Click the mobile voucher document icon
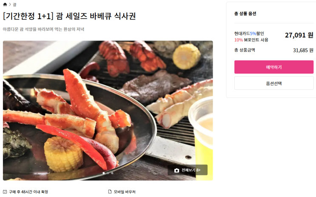This screenshot has width=316, height=197. (110, 191)
